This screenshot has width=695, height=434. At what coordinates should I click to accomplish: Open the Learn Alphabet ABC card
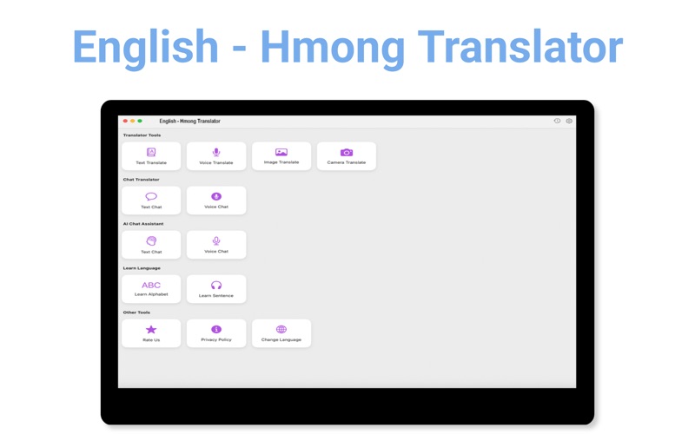coord(151,289)
